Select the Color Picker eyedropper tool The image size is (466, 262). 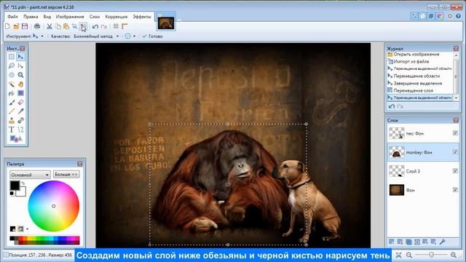pos(20,111)
